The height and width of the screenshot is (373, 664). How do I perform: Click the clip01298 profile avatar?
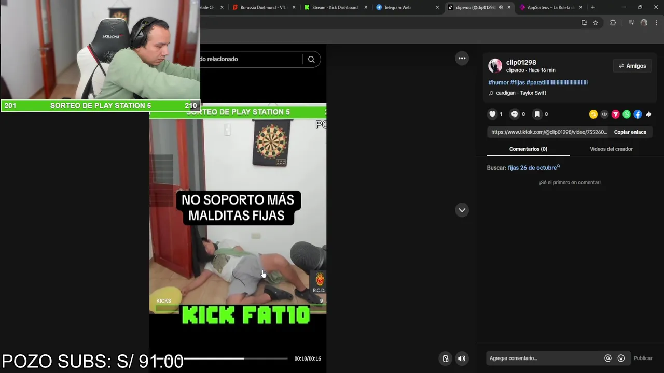pyautogui.click(x=495, y=66)
